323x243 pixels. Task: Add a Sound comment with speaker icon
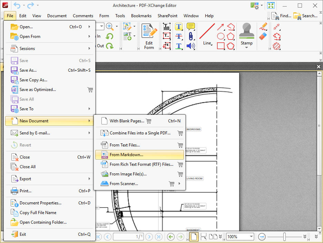point(191,46)
